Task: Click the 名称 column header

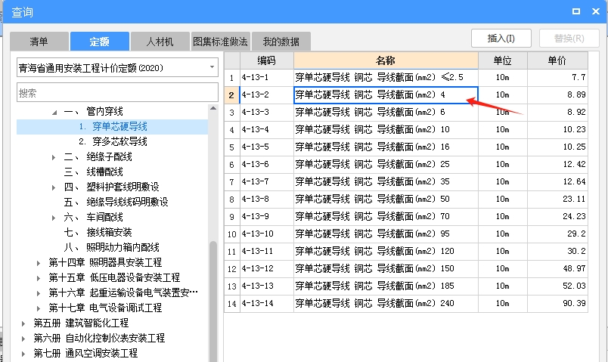Action: coord(386,60)
